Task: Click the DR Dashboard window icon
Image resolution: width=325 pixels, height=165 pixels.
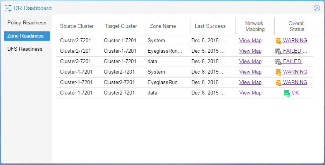Action: point(8,8)
